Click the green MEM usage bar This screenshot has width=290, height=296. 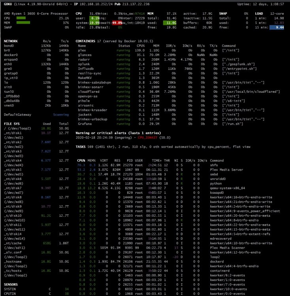pos(23,22)
